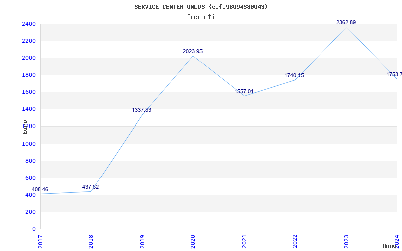Screen dimensions: 402x251
Task: Click the maximum value label 2362.89
Action: tap(346, 22)
